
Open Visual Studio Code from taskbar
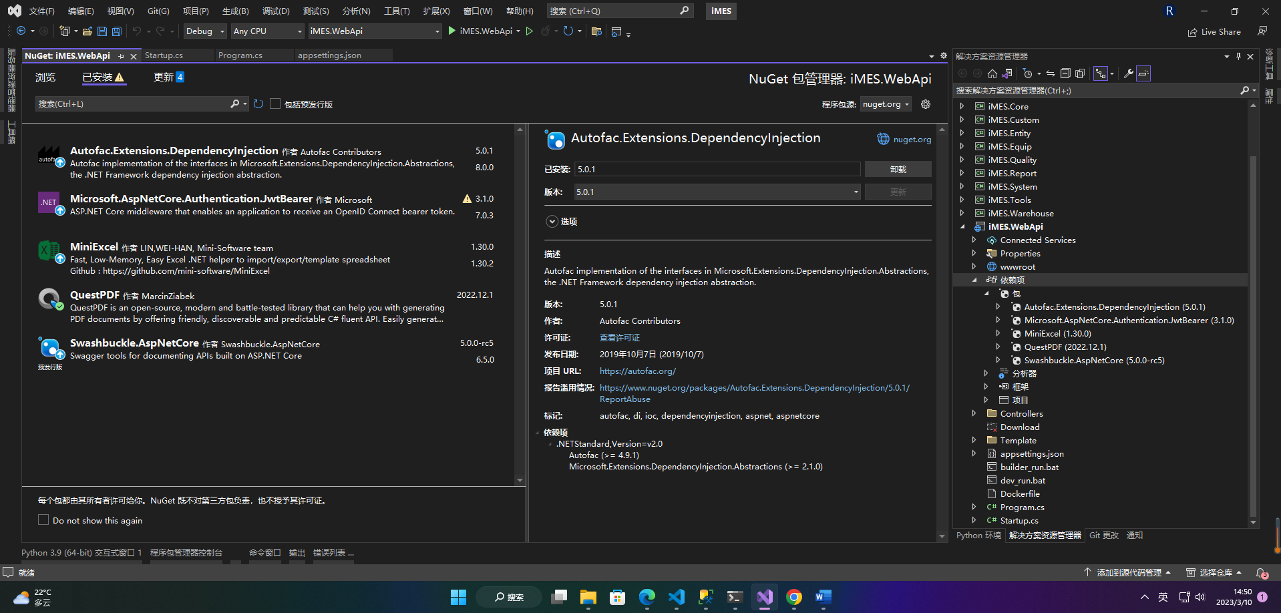677,597
